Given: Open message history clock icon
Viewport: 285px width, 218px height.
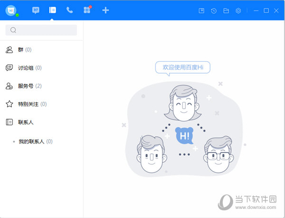Looking at the screenshot, I should [214, 11].
